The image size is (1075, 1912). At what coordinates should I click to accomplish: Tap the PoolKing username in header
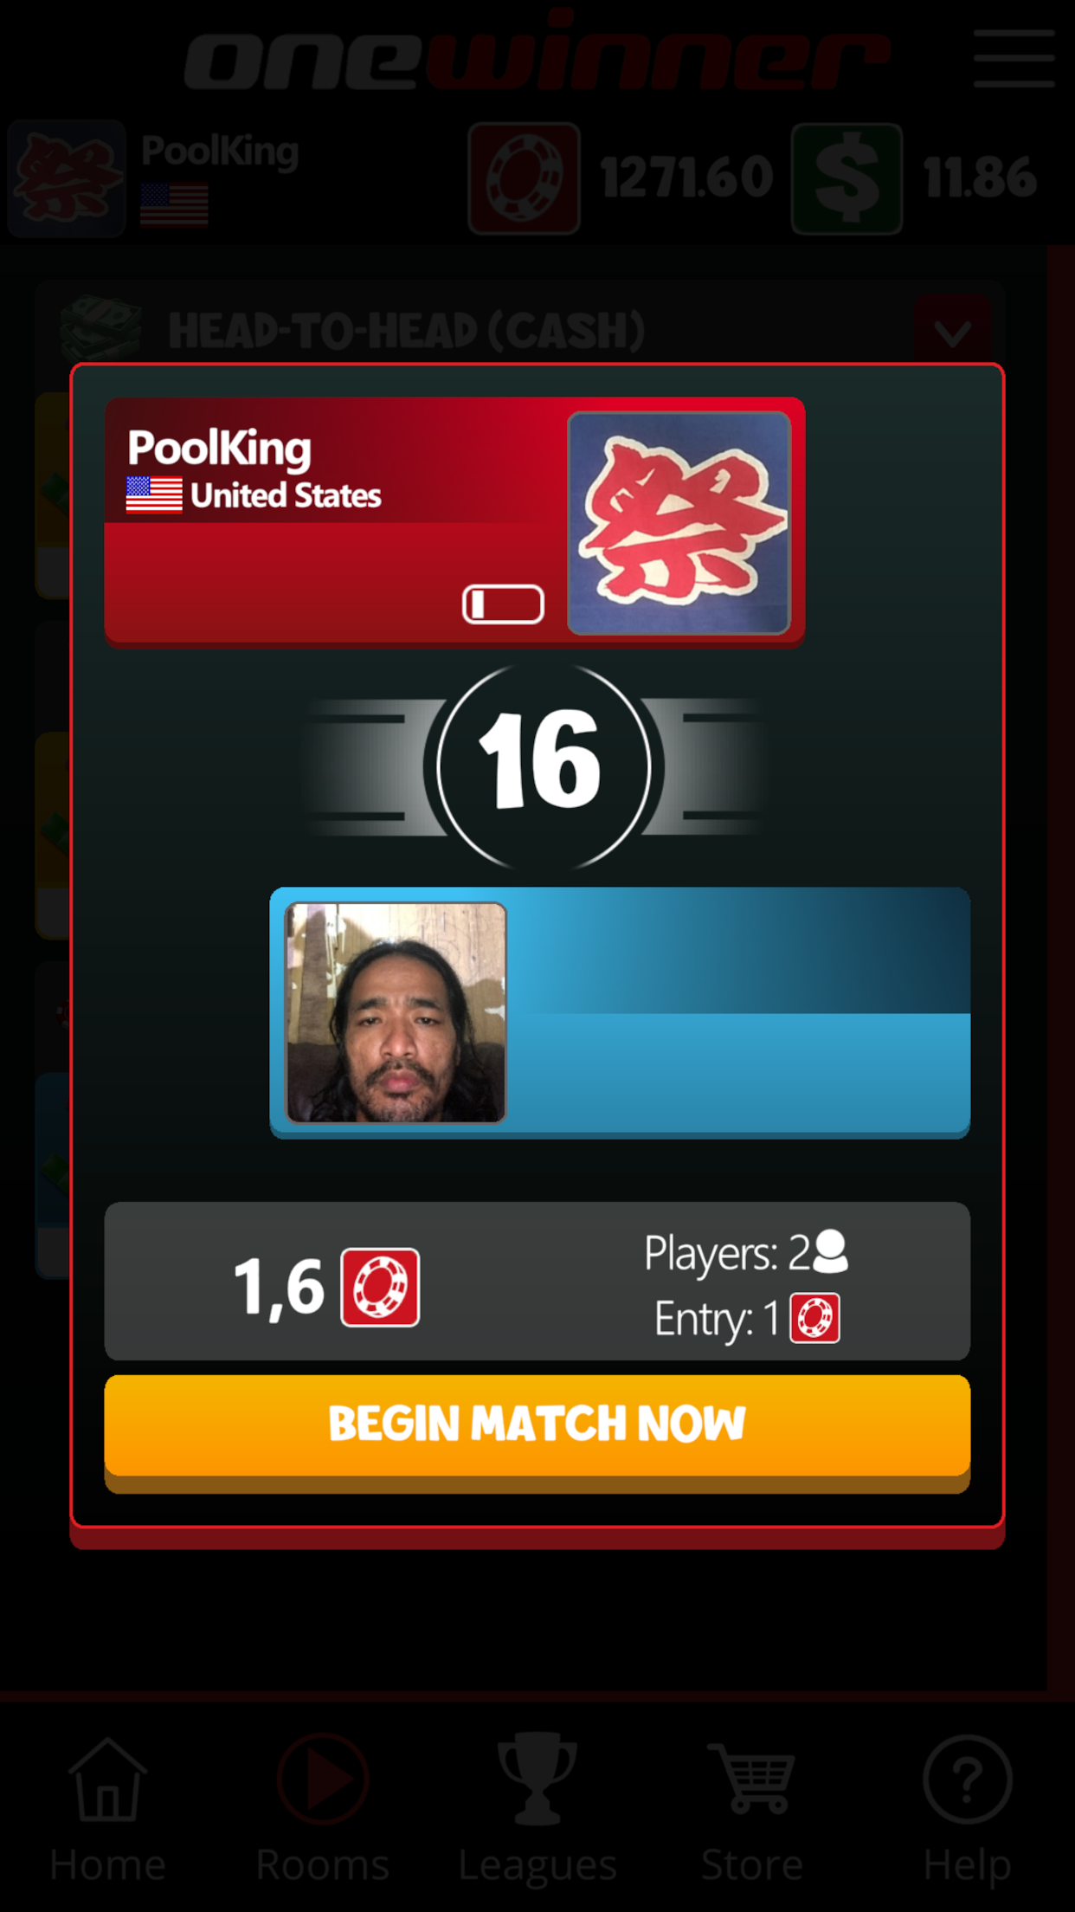pos(220,152)
